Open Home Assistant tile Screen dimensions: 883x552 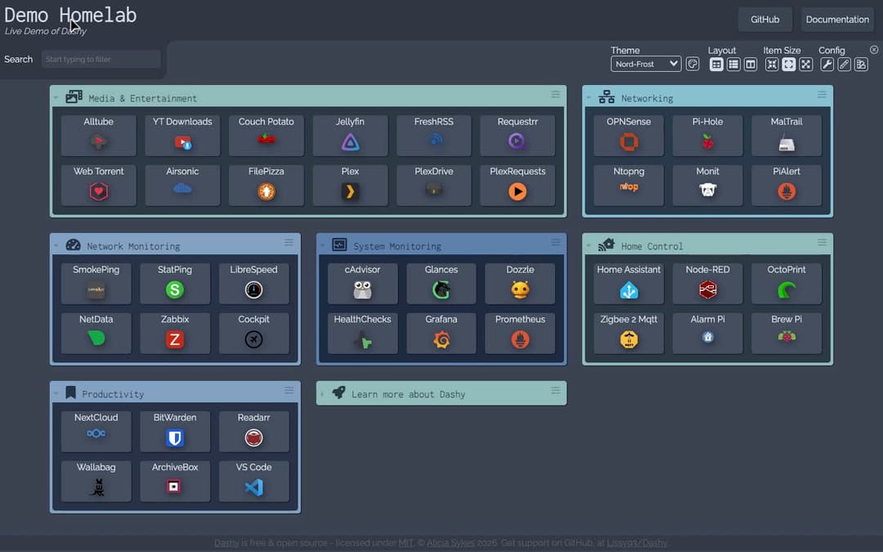(x=629, y=283)
